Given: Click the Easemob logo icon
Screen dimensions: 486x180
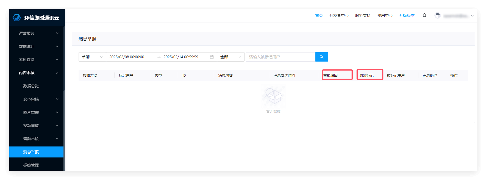Looking at the screenshot, I should pyautogui.click(x=17, y=18).
